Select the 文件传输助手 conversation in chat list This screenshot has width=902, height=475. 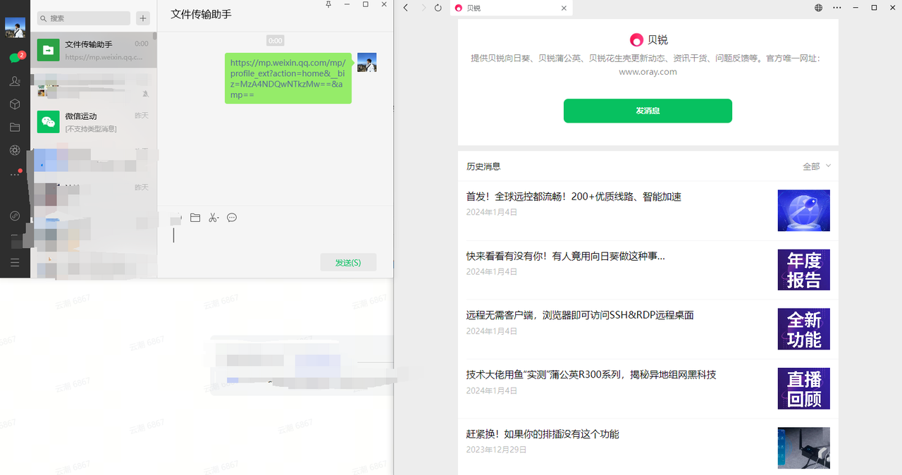93,50
